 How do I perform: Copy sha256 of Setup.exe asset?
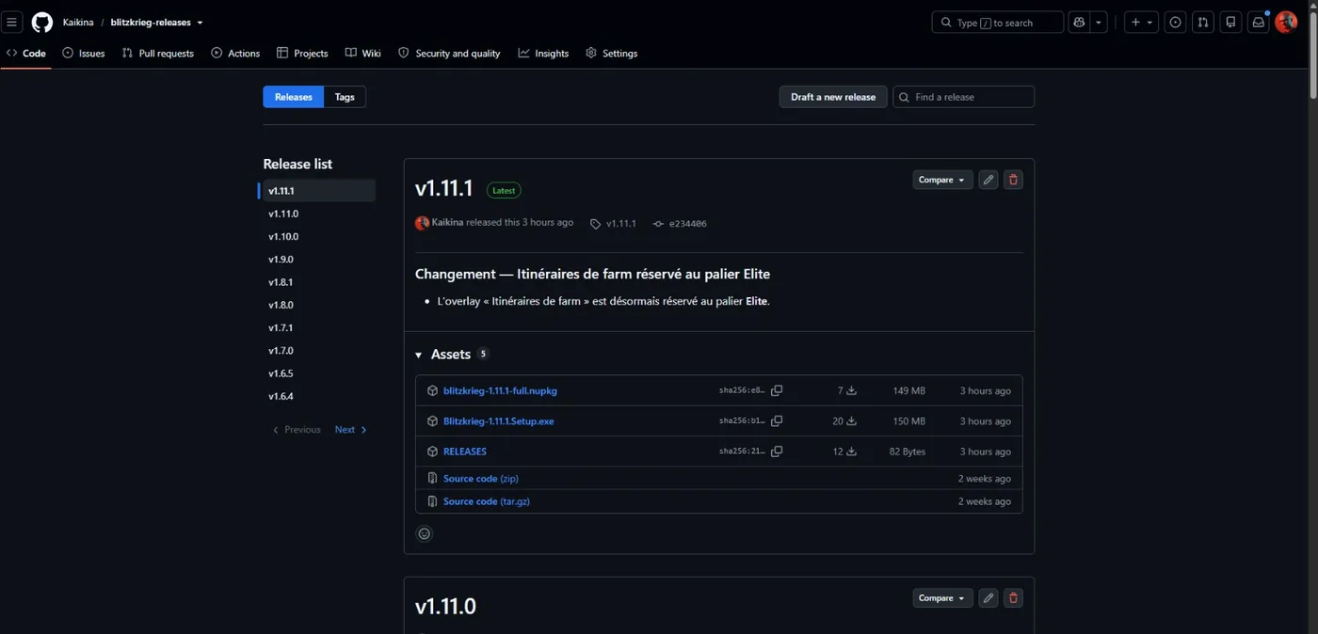(777, 421)
